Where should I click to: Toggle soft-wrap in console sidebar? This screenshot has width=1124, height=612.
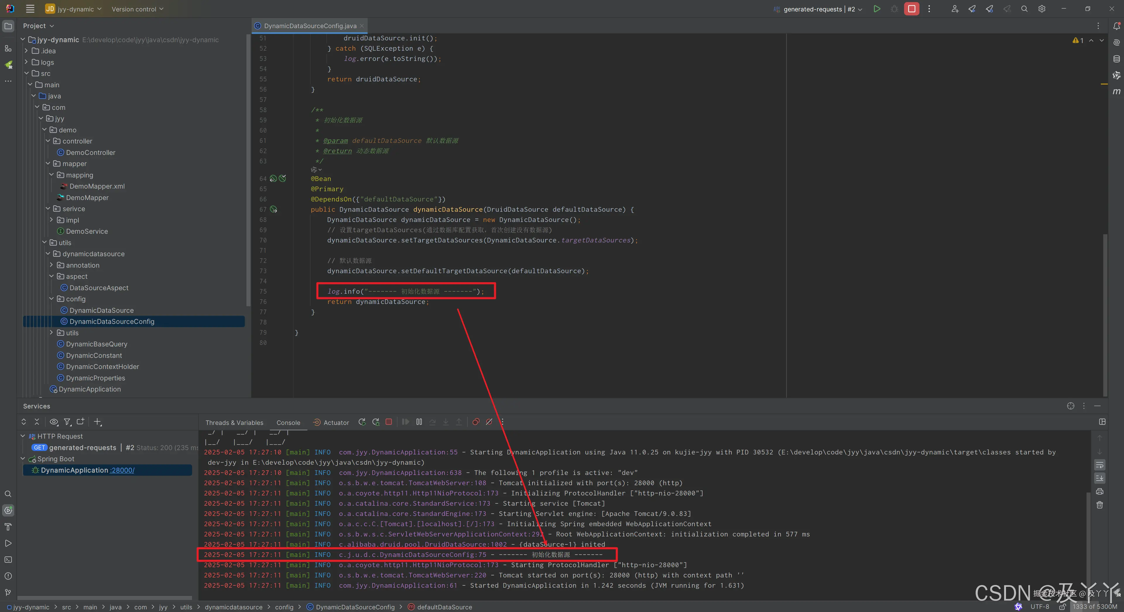click(x=1100, y=464)
